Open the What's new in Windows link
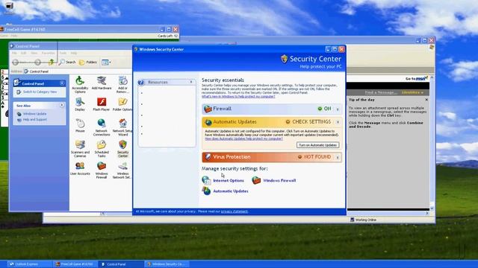This screenshot has height=268, width=478. 238,96
